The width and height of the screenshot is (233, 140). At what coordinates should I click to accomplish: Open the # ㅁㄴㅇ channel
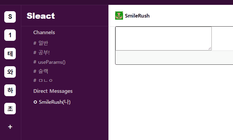[43, 80]
